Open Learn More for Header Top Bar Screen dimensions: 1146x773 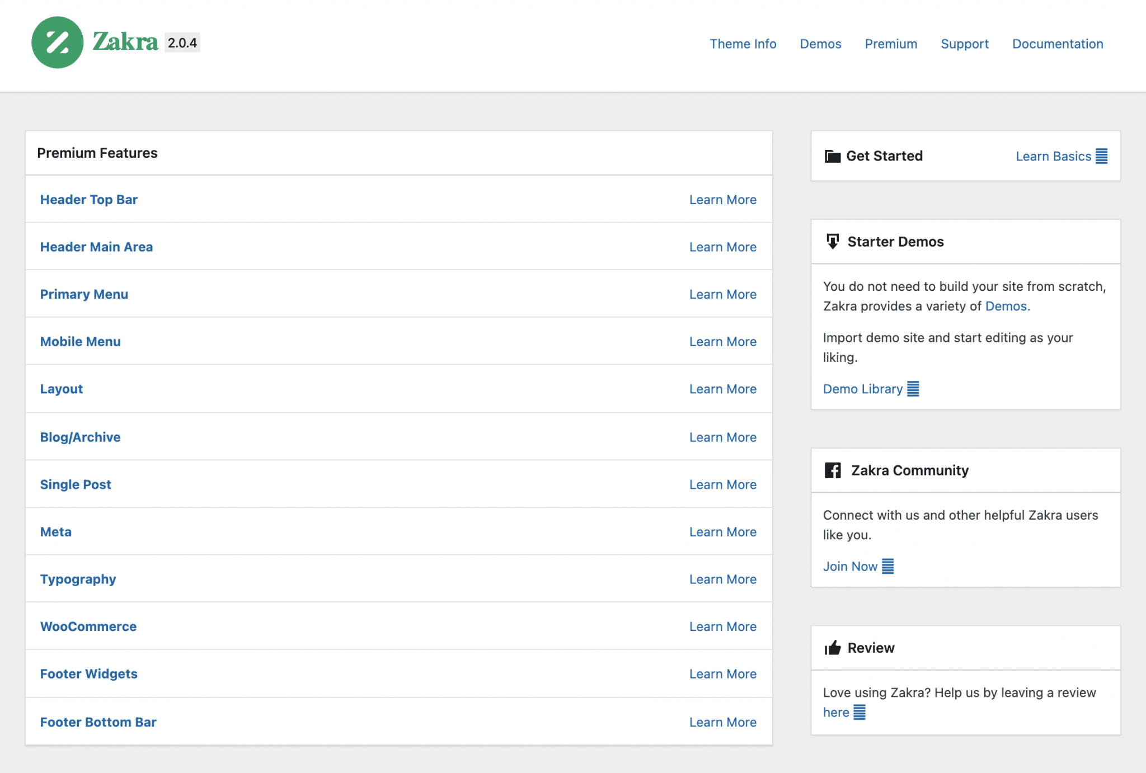tap(722, 199)
